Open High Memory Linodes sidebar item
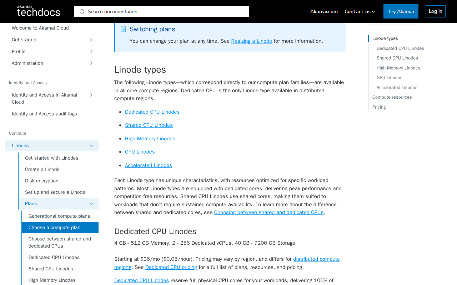 [52, 280]
